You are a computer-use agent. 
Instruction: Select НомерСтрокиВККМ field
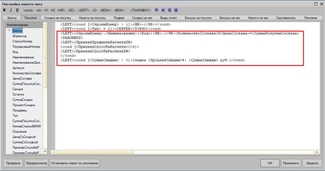pyautogui.click(x=26, y=126)
